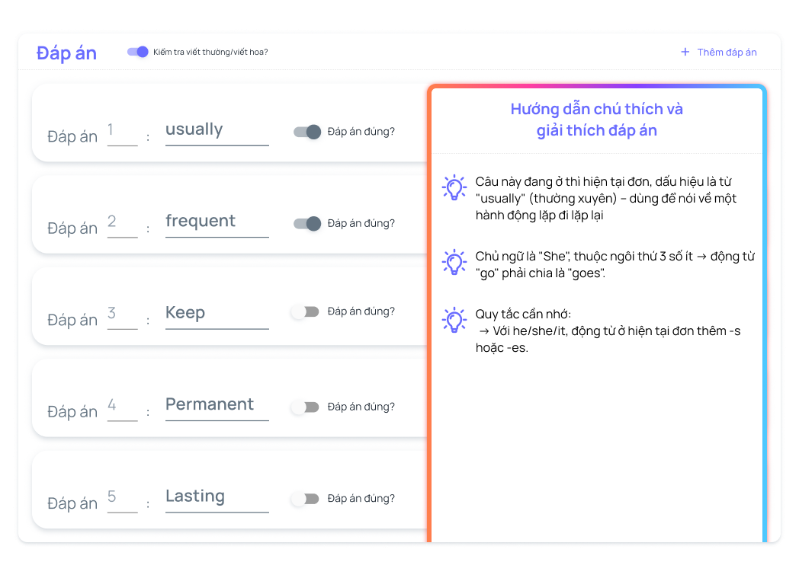Click the number field of Đáp án 3
This screenshot has width=799, height=562.
[x=122, y=315]
